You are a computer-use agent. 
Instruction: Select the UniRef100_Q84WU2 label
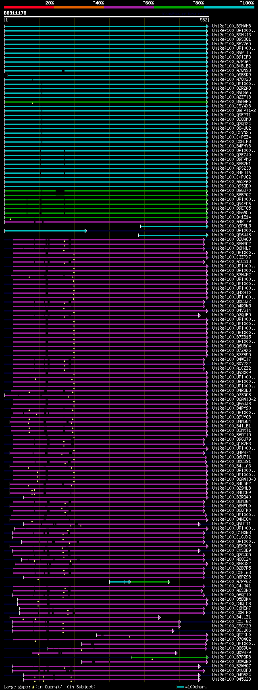click(x=231, y=128)
